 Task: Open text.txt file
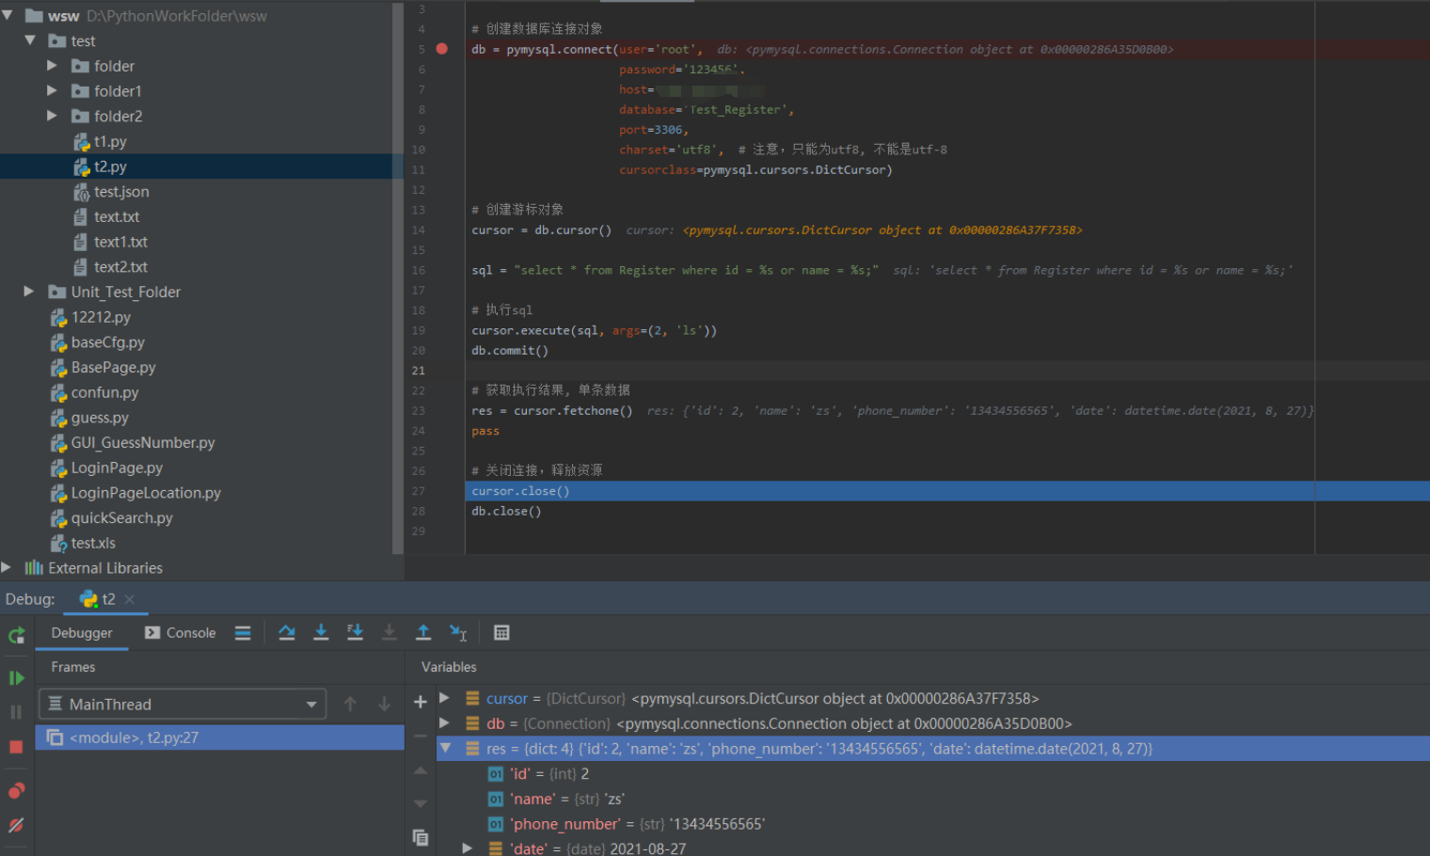pyautogui.click(x=116, y=216)
